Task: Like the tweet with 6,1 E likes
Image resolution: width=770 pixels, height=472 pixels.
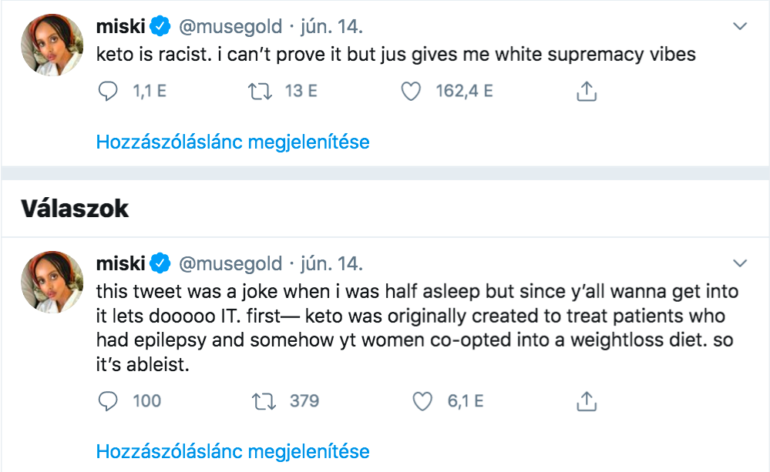Action: (421, 400)
